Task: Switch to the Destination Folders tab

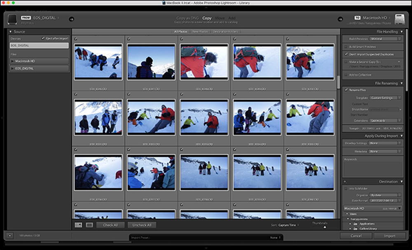Action: pyautogui.click(x=225, y=32)
